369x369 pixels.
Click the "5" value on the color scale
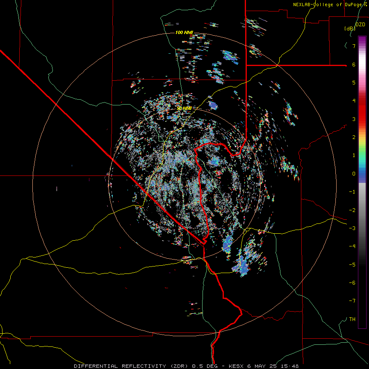pyautogui.click(x=354, y=82)
